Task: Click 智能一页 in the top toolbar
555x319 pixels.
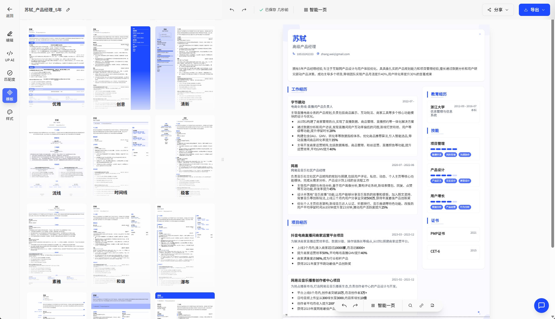Action: coord(315,10)
